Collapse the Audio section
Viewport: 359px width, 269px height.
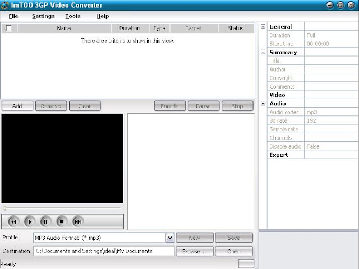pos(263,103)
